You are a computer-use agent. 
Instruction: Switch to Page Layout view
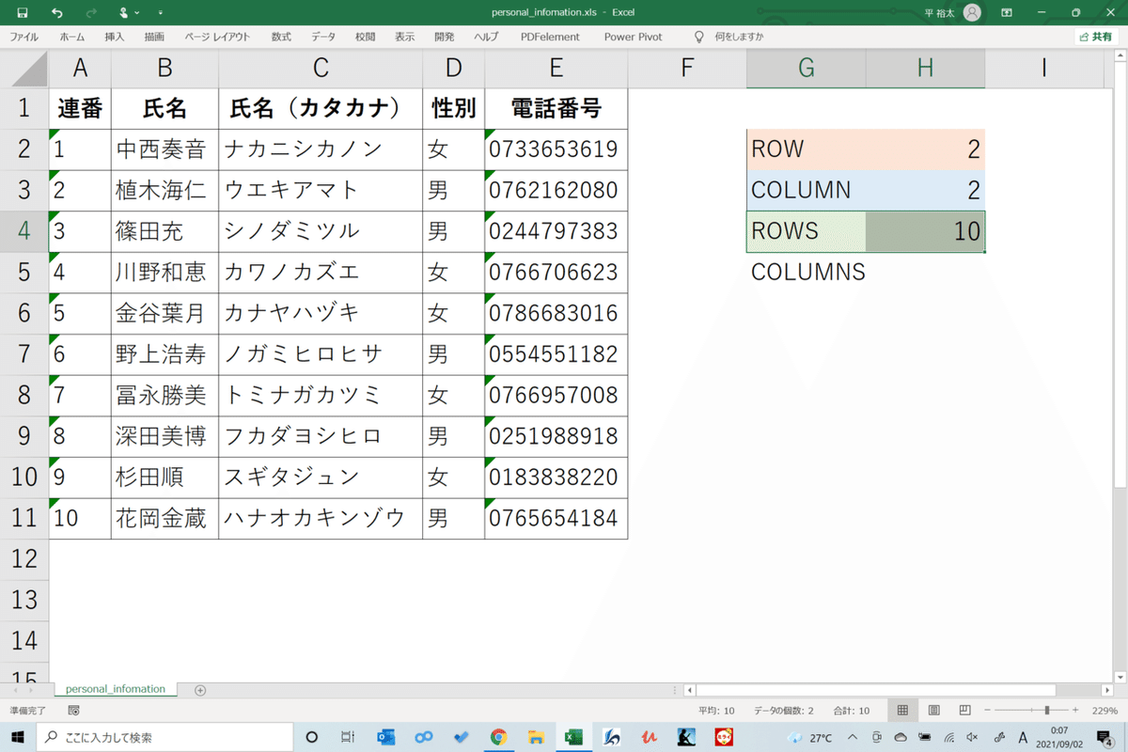tap(933, 711)
